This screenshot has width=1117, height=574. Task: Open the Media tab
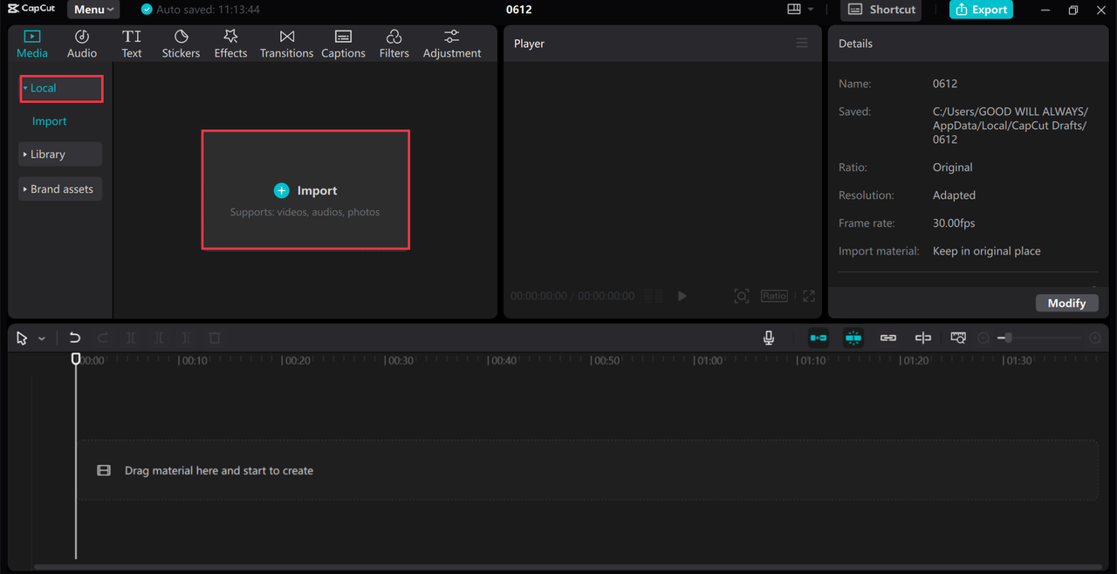(32, 44)
